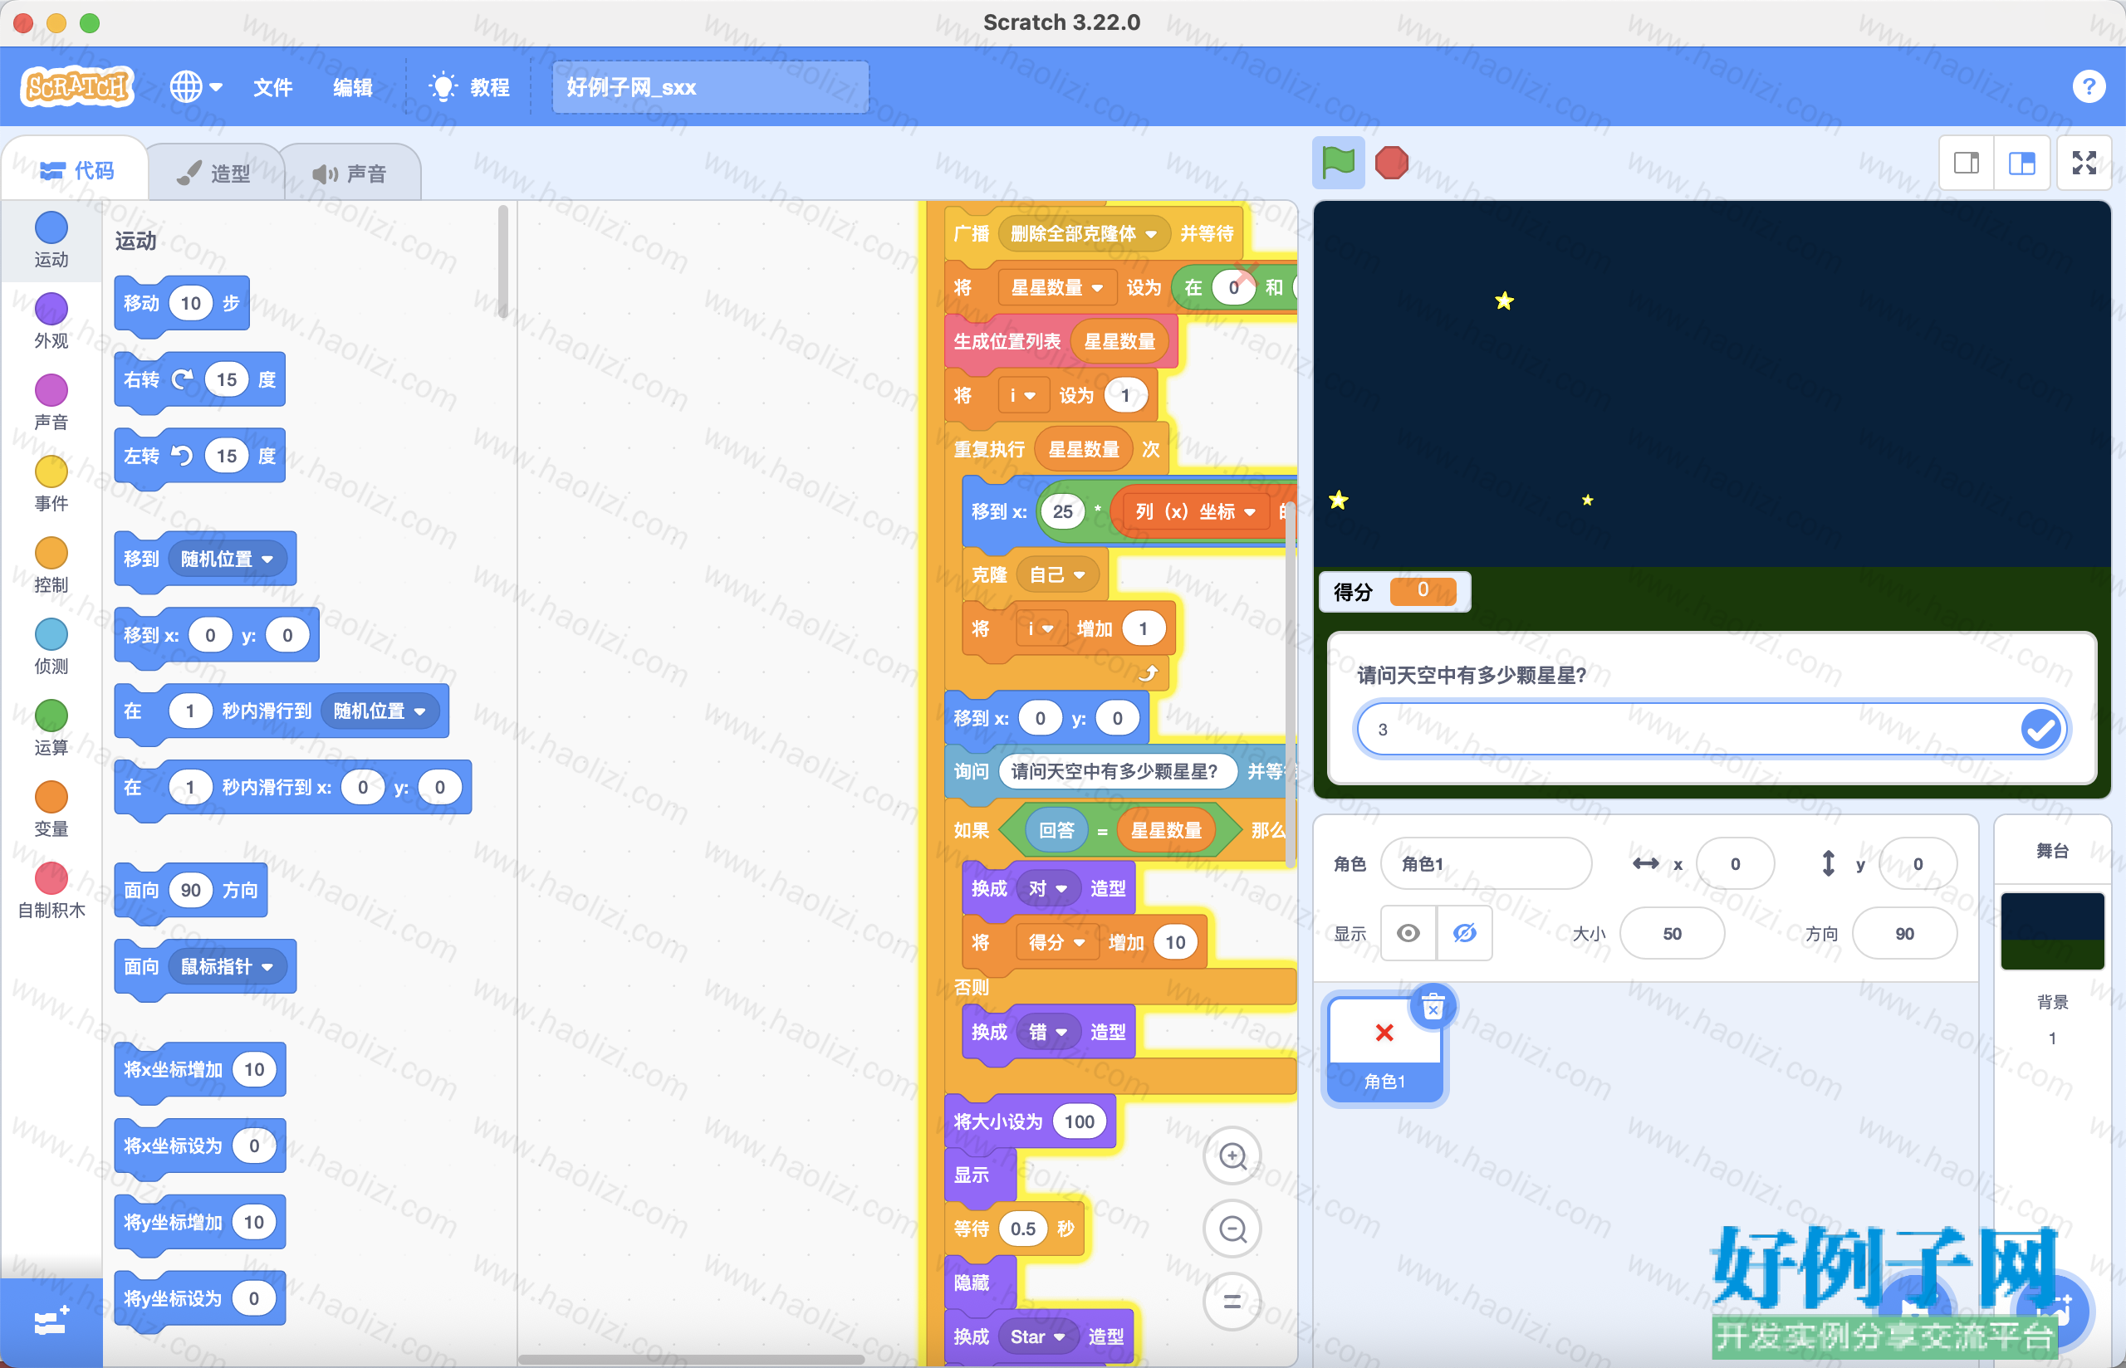Open the 文件 menu
Screen dimensions: 2126x1368
[272, 87]
